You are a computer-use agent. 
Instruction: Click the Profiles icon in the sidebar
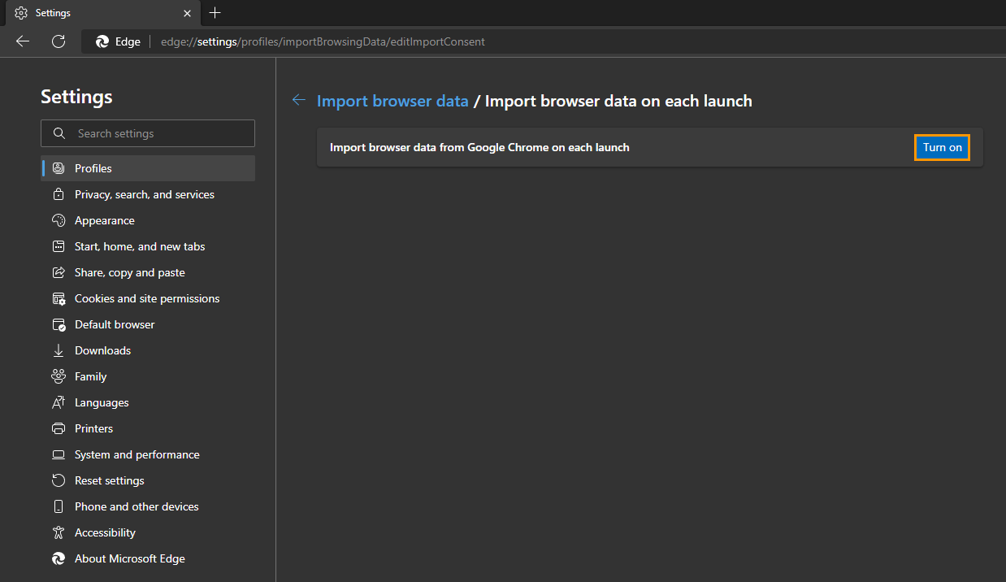tap(59, 168)
